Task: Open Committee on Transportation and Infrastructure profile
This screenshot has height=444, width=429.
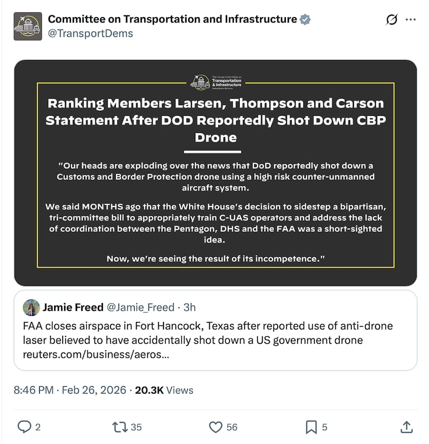Action: point(172,19)
